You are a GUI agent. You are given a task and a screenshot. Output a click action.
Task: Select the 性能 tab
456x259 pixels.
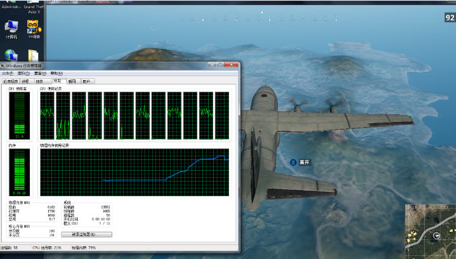(59, 81)
